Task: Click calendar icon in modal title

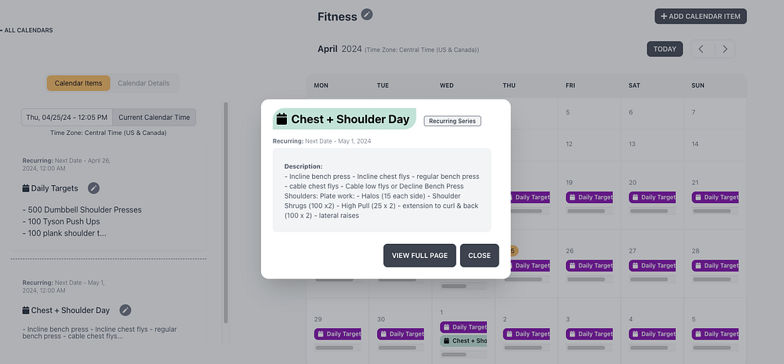Action: point(282,119)
